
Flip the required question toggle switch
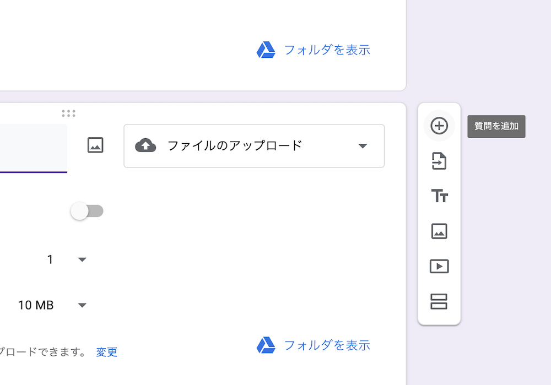(x=87, y=211)
